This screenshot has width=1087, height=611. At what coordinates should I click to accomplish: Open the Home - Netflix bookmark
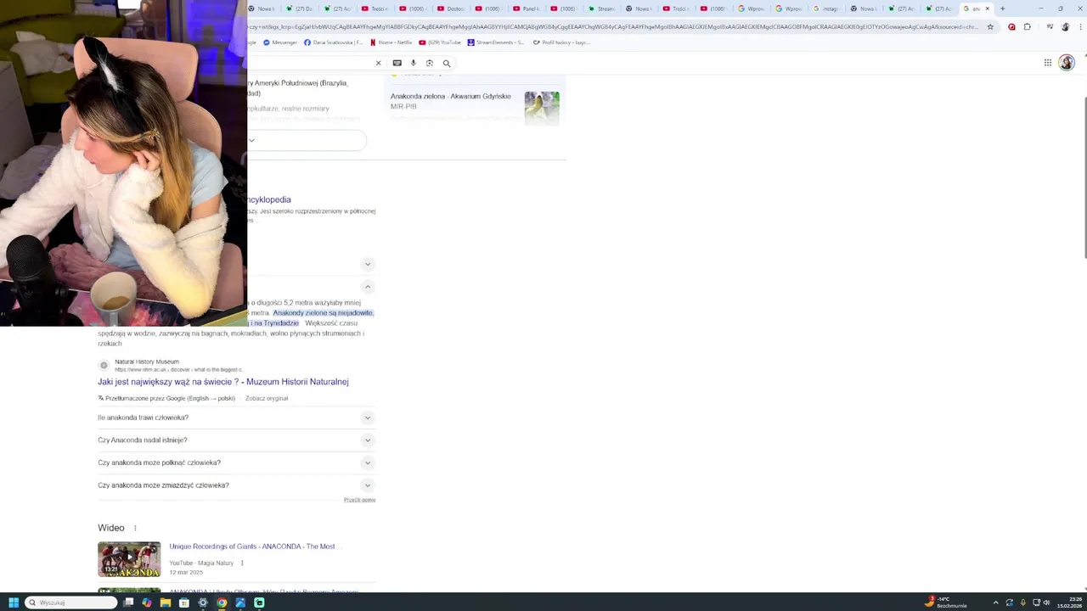(x=391, y=42)
